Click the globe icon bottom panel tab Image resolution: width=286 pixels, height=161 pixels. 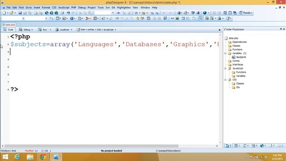pos(263,146)
